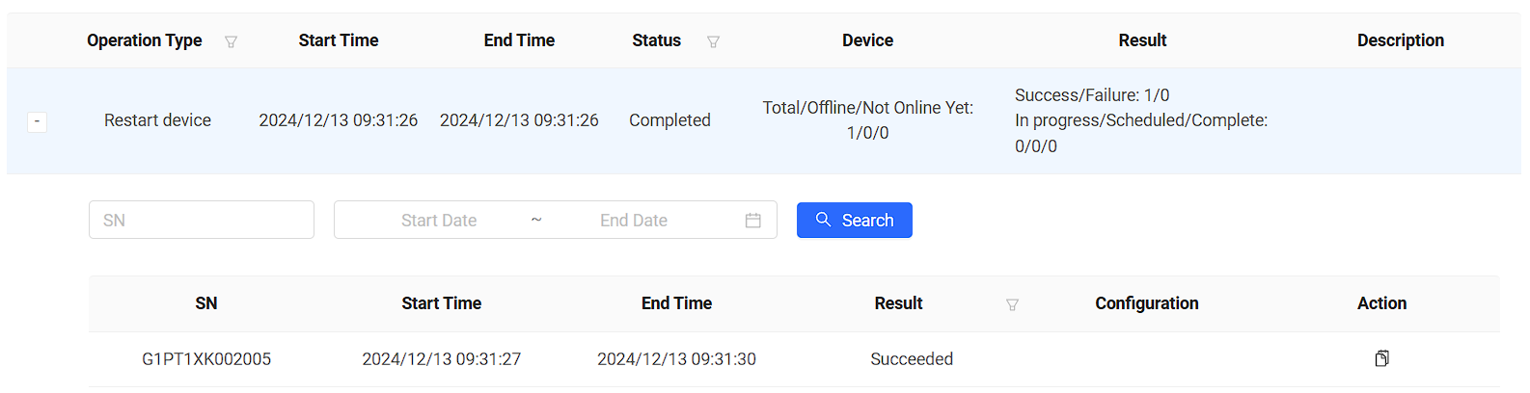1530x393 pixels.
Task: Click the Configuration column header
Action: [x=1146, y=303]
